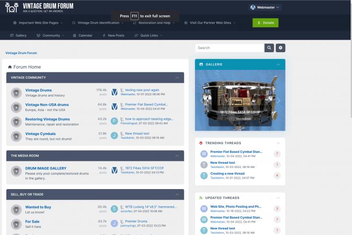
Task: Expand the Community menu
Action: (50, 35)
